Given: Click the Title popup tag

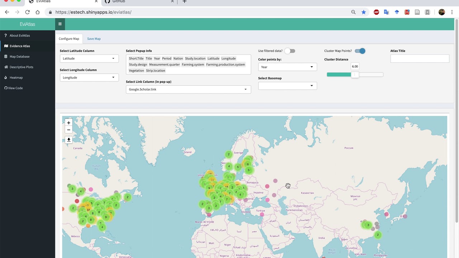Looking at the screenshot, I should coord(149,58).
